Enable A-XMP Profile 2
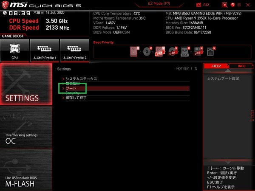Screen dimensions: 255x191 coord(74,51)
